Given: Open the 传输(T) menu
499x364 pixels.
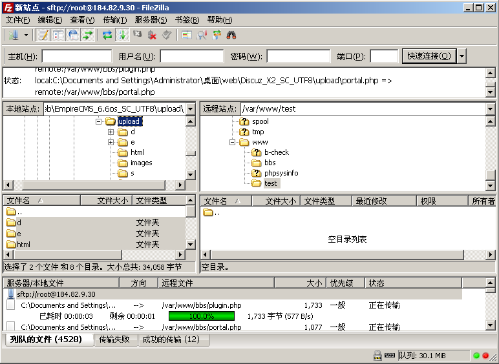Looking at the screenshot, I should 114,20.
